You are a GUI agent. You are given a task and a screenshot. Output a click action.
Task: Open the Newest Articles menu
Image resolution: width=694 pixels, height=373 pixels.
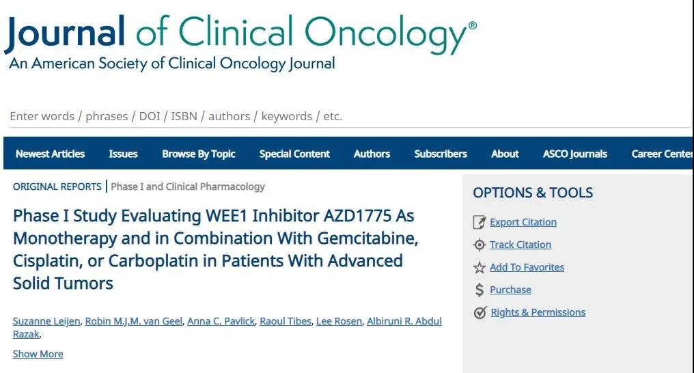coord(50,154)
